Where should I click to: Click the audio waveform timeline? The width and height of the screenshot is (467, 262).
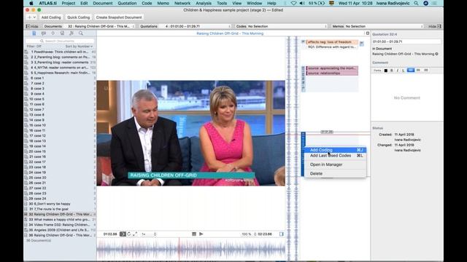(191, 249)
